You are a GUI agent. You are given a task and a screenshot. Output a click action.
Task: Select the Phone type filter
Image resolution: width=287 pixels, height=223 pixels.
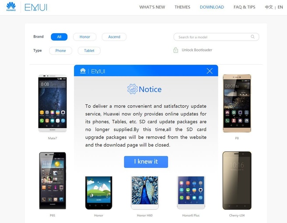(x=60, y=51)
